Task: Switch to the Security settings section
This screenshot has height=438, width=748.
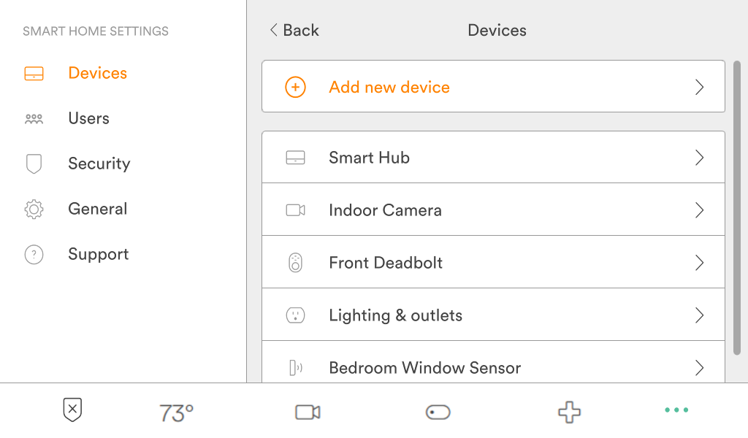Action: (99, 164)
